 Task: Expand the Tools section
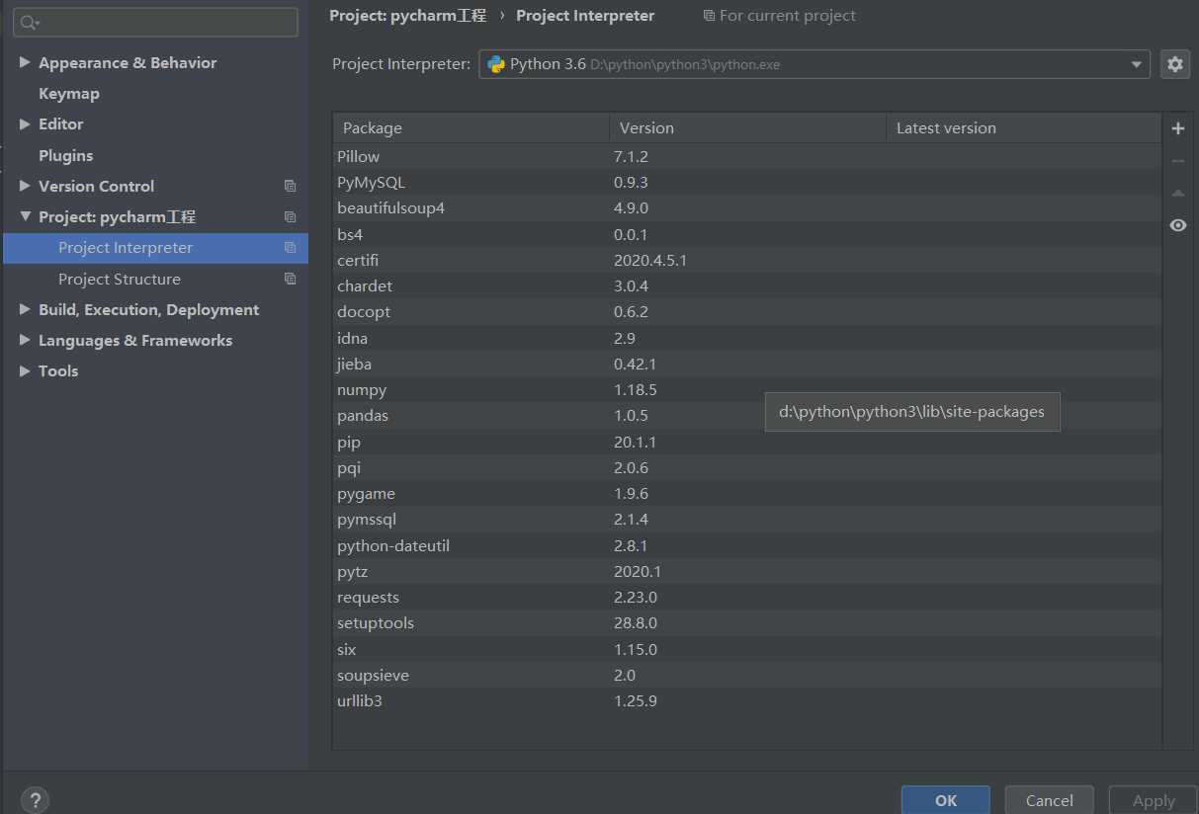click(x=25, y=371)
